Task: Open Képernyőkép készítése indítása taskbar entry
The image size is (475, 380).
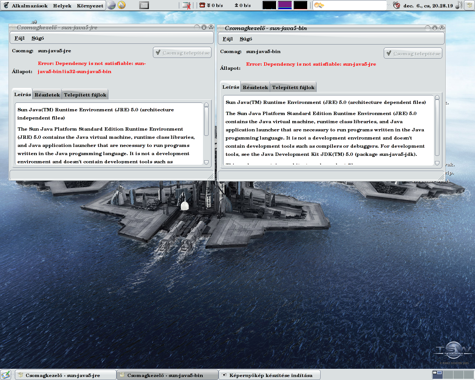Action: tap(270, 375)
